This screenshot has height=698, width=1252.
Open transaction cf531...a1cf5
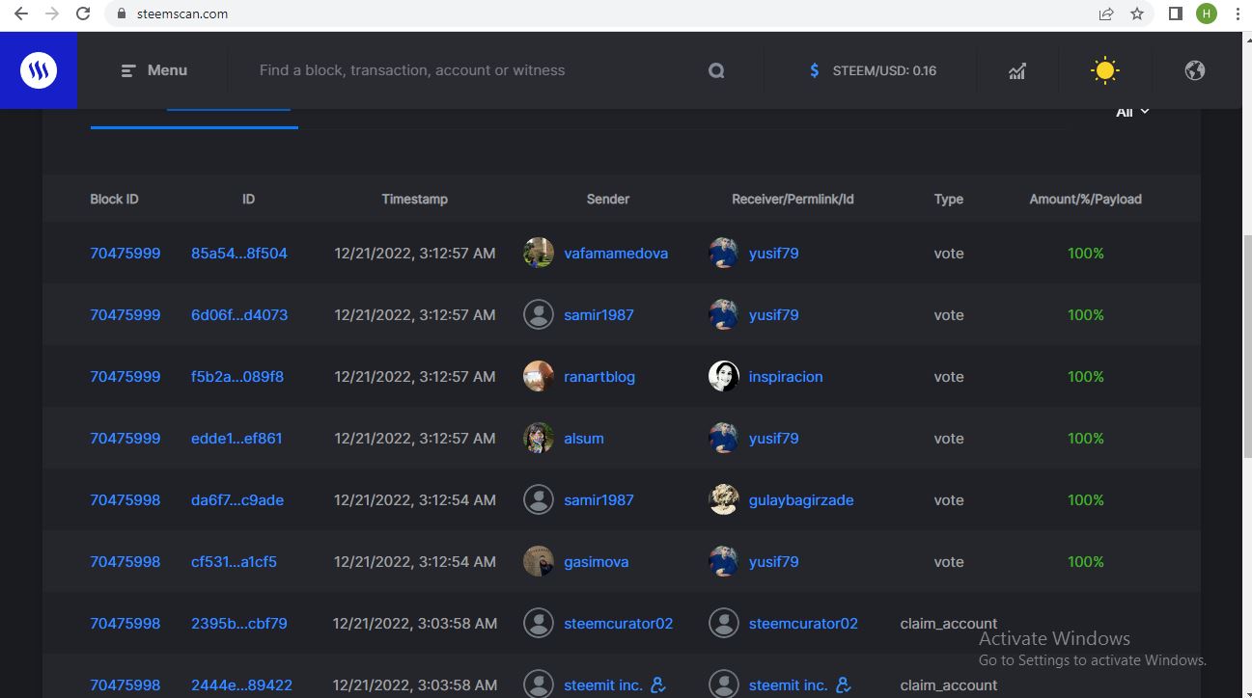[234, 562]
